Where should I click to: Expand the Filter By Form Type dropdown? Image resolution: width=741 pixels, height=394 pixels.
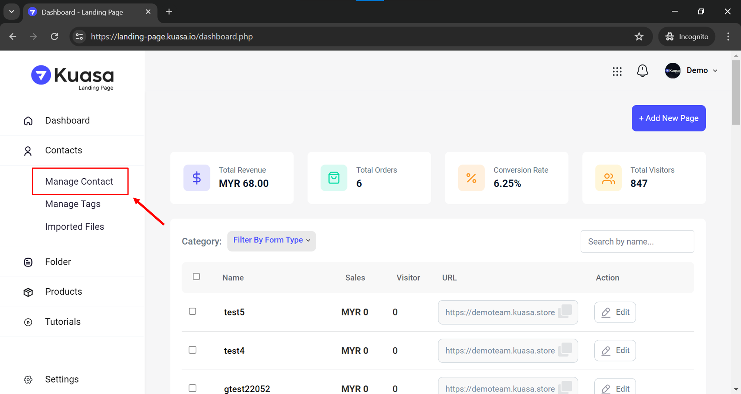click(x=271, y=241)
